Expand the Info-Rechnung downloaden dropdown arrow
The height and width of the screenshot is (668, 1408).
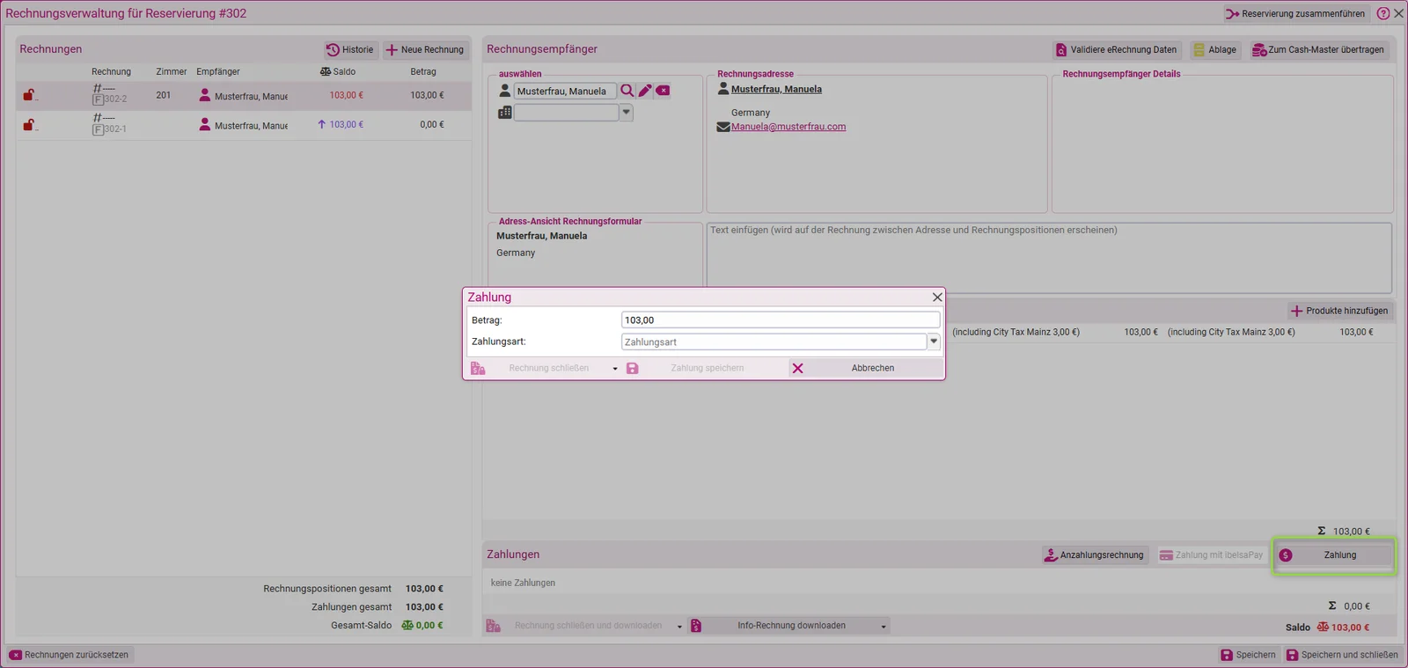[884, 627]
